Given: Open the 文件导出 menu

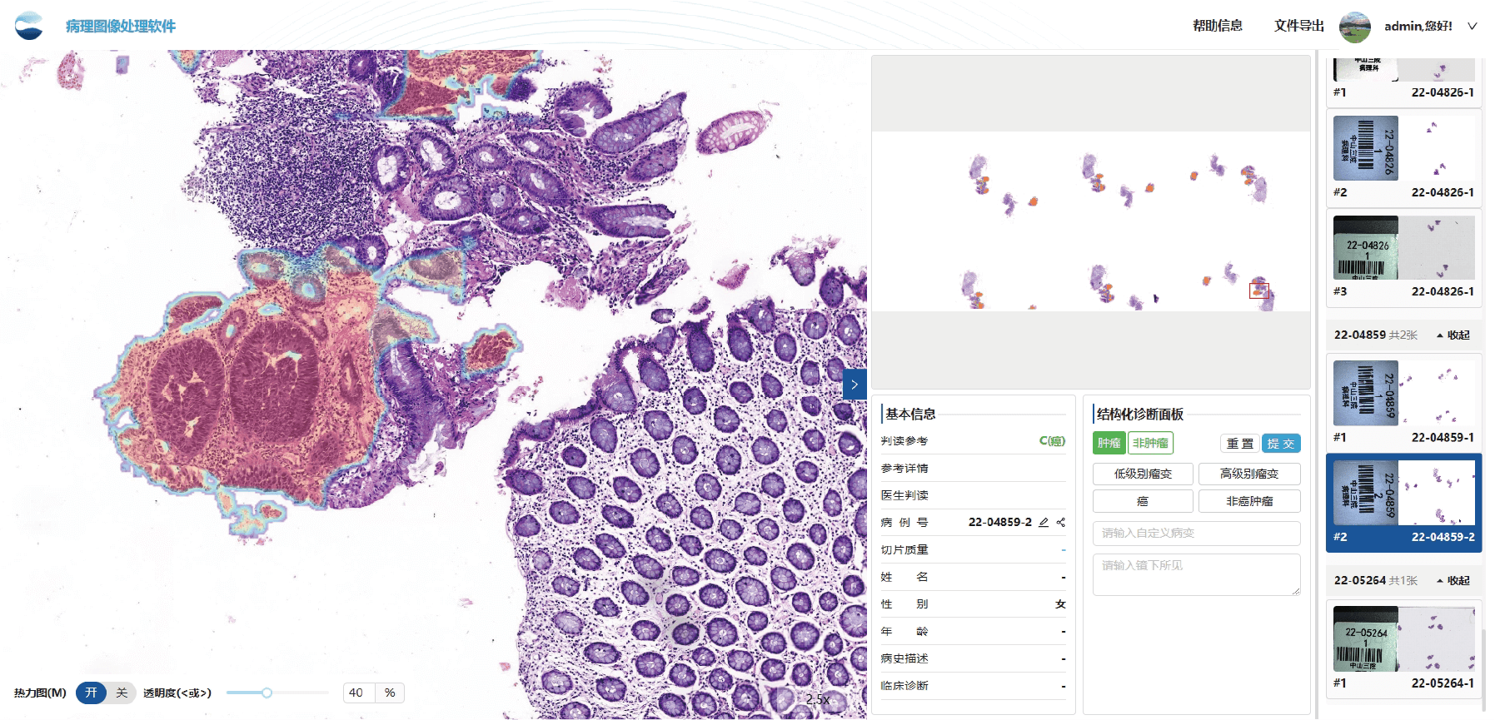Looking at the screenshot, I should (x=1299, y=26).
